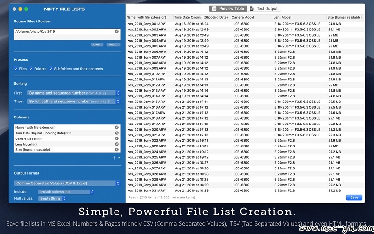Switch to Preview Table tab
Viewport: 374px width, 234px height.
(228, 8)
